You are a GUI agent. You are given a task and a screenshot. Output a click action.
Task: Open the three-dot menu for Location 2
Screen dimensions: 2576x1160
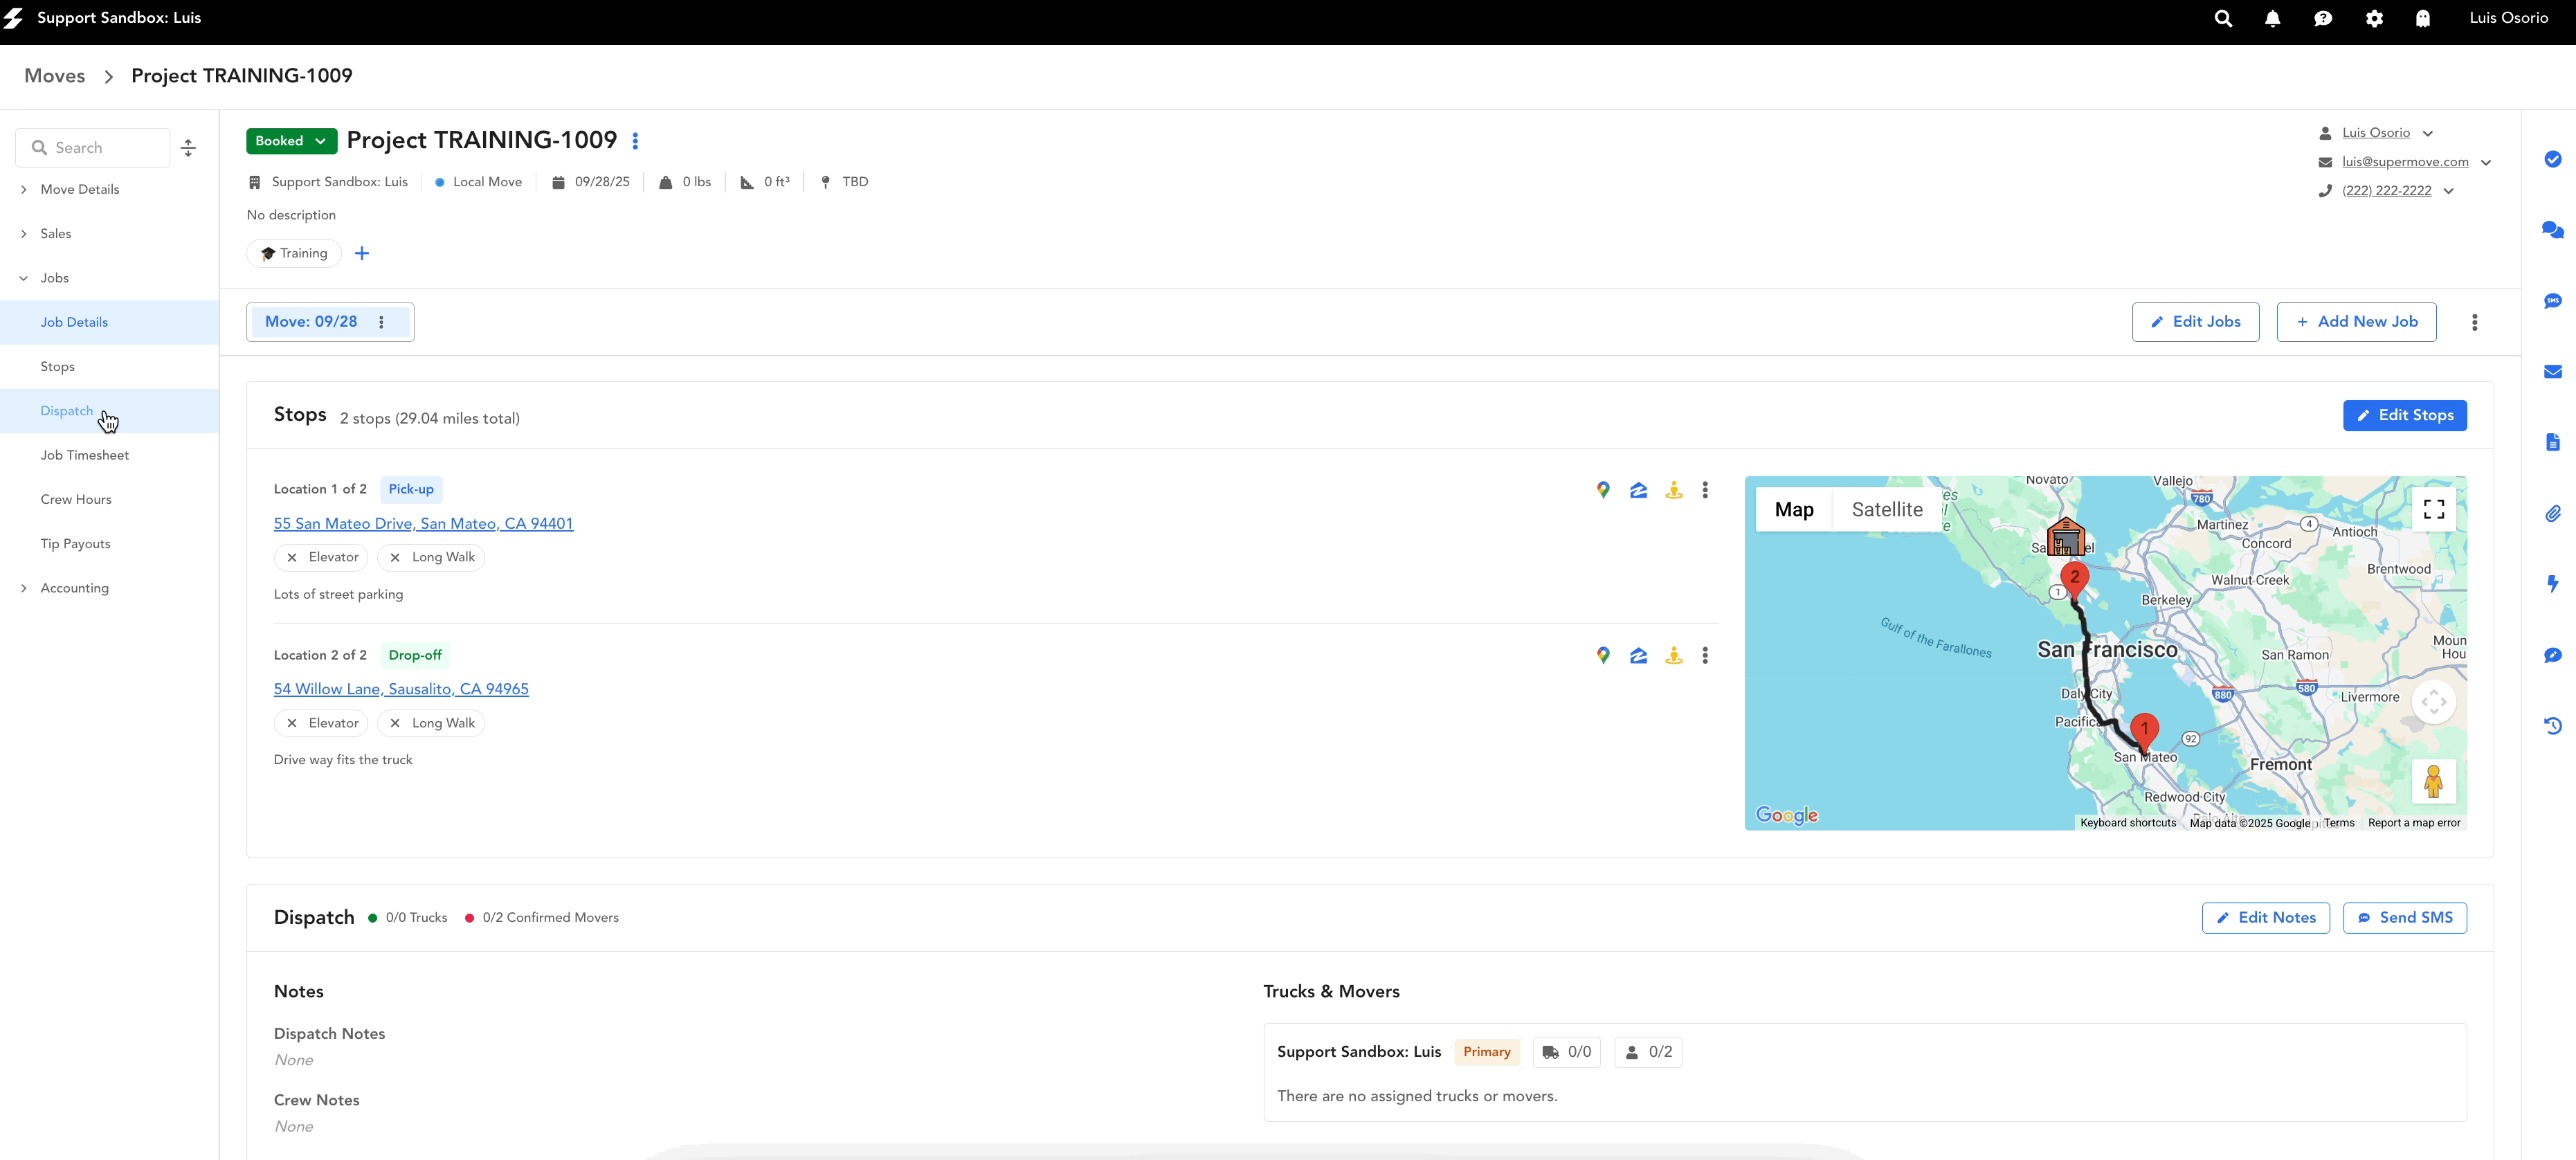[1706, 655]
